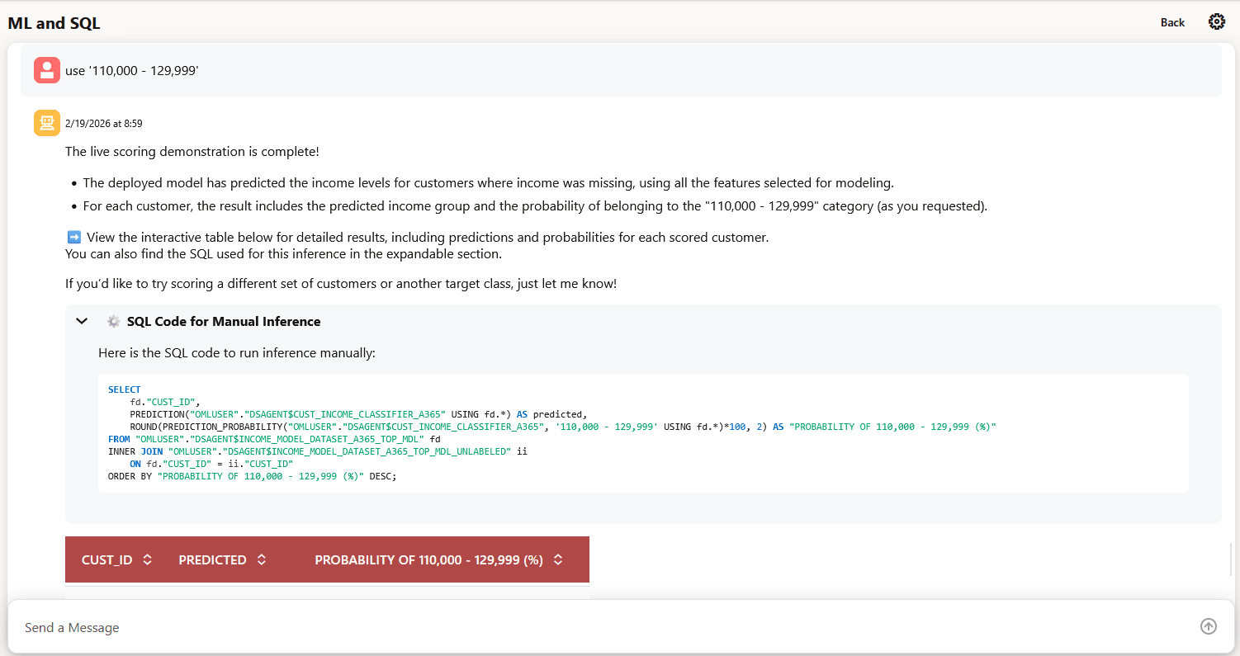
Task: Click the PREDICTION(...) AS predicted line in SQL code
Action: pyautogui.click(x=357, y=414)
